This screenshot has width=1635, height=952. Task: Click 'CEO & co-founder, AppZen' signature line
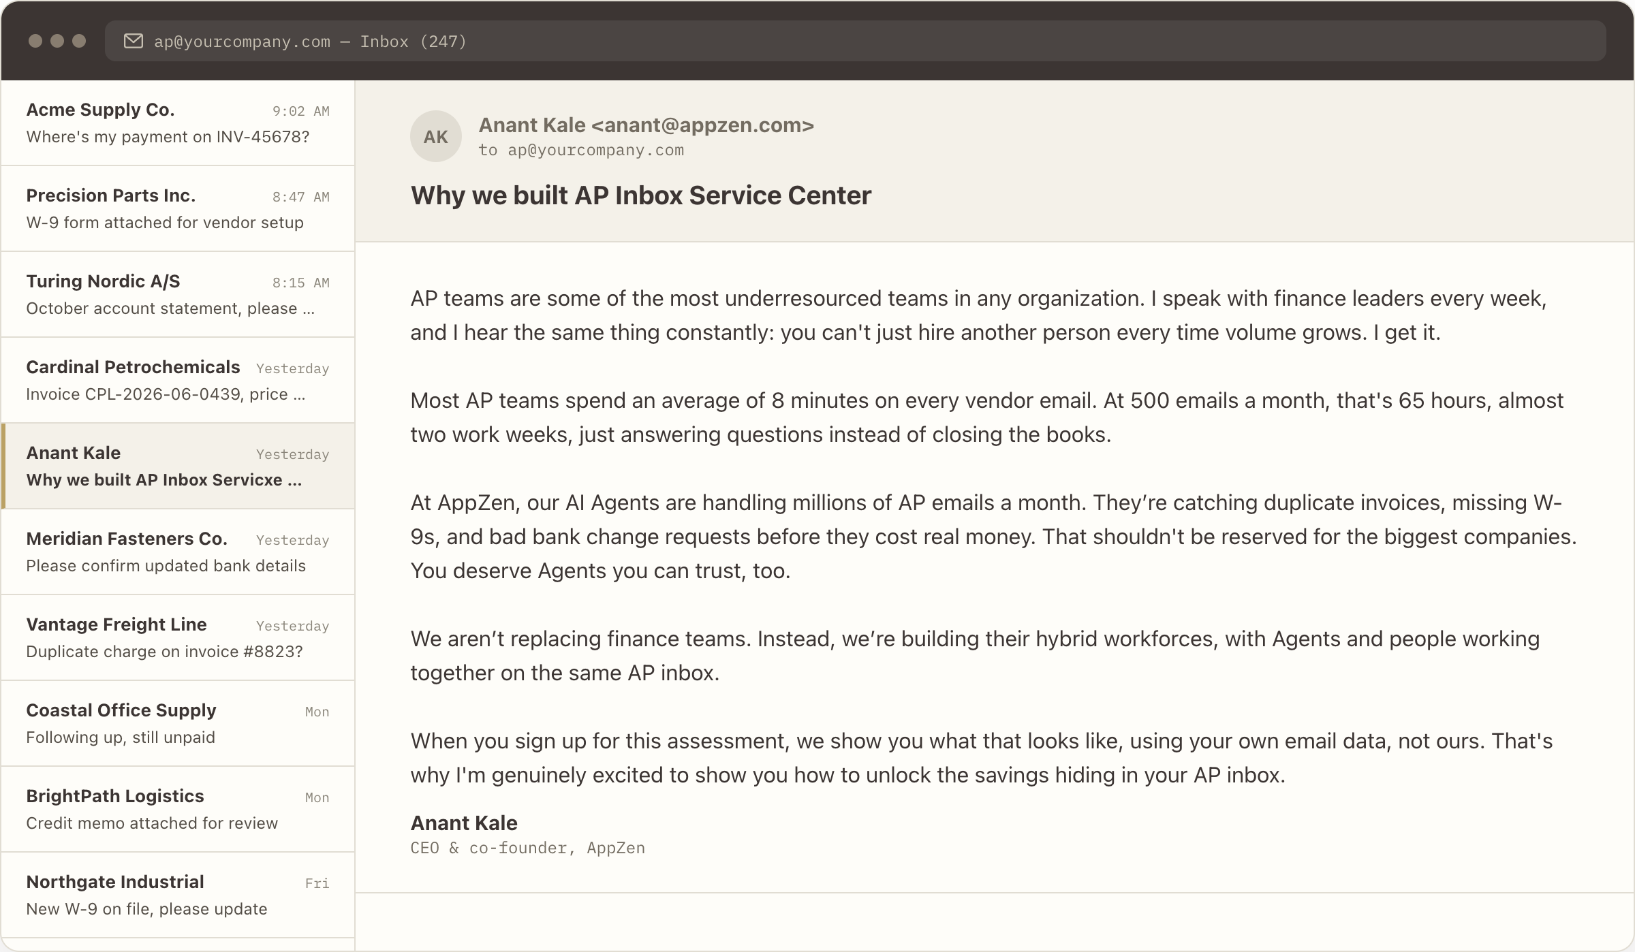pos(528,848)
